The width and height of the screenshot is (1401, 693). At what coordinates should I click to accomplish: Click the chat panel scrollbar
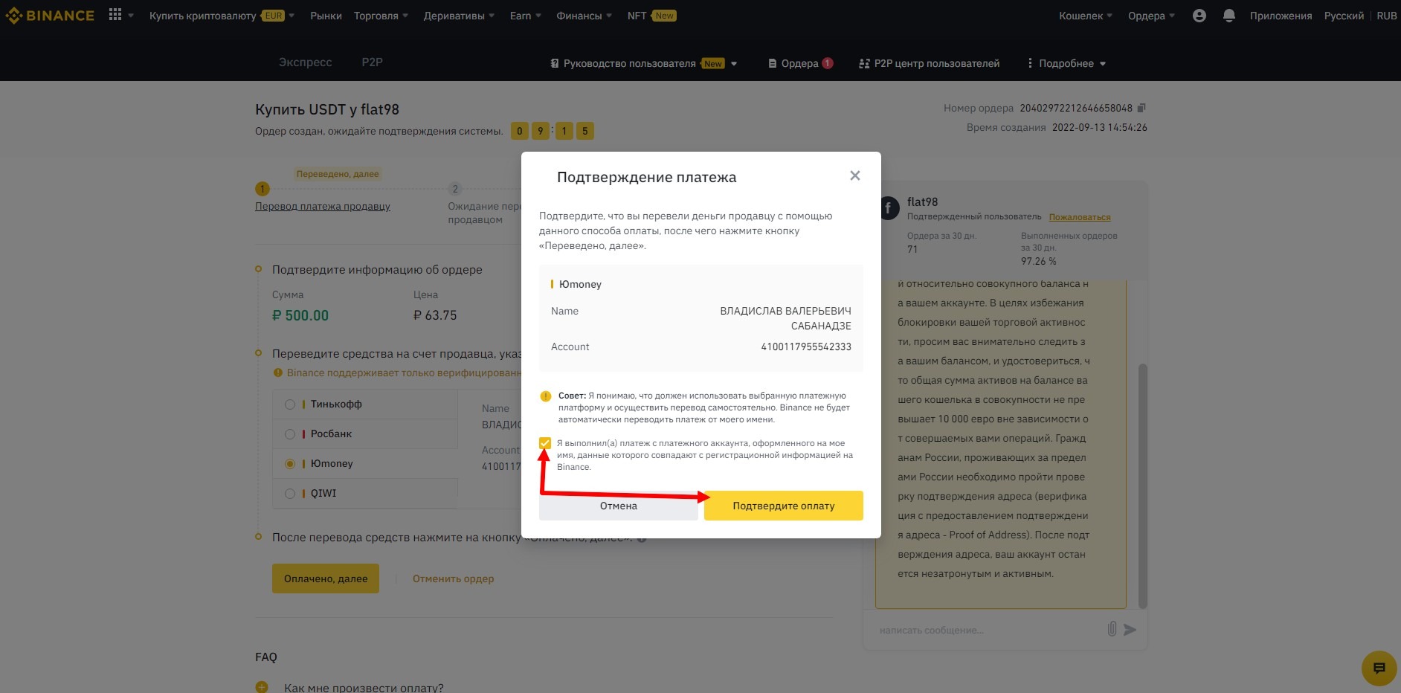1143,483
